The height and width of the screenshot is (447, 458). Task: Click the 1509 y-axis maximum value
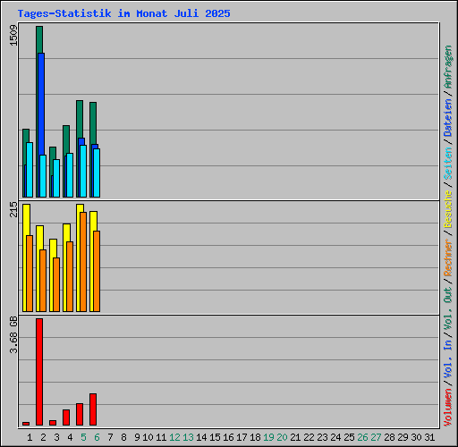coord(13,35)
